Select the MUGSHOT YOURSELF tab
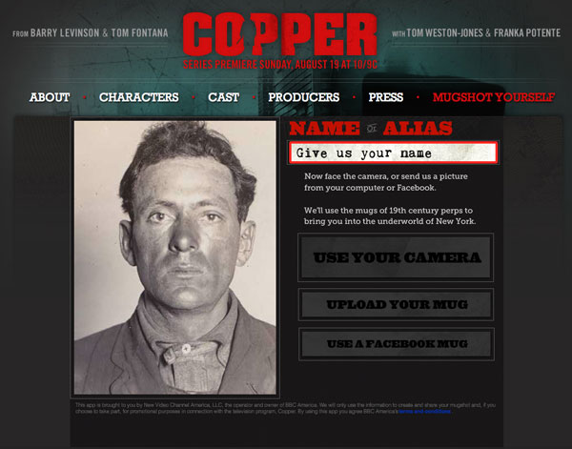This screenshot has height=449, width=572. tap(494, 97)
